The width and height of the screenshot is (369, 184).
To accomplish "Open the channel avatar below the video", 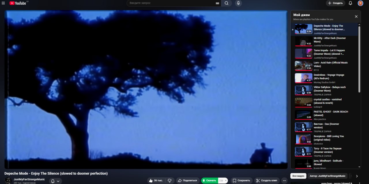I will click(8, 181).
